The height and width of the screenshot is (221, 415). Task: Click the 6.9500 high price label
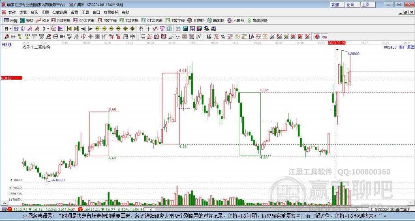pos(353,54)
